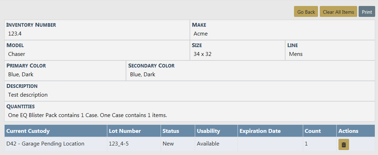This screenshot has width=378, height=155.
Task: Click the inventory number value 123.4
Action: pyautogui.click(x=15, y=34)
